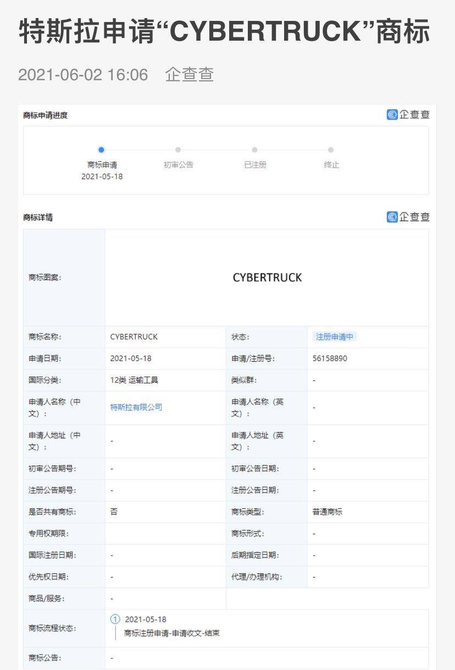Screen dimensions: 455x670
Task: Click the 商标流程状态 label
Action: (52, 628)
